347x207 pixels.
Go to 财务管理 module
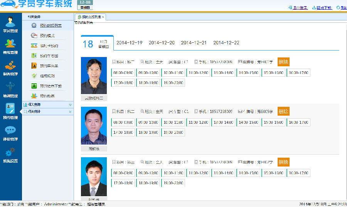tap(10, 67)
